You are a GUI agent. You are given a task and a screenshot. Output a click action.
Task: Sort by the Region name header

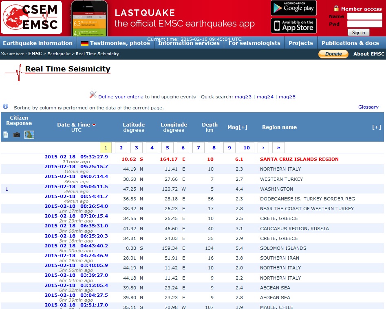click(279, 127)
